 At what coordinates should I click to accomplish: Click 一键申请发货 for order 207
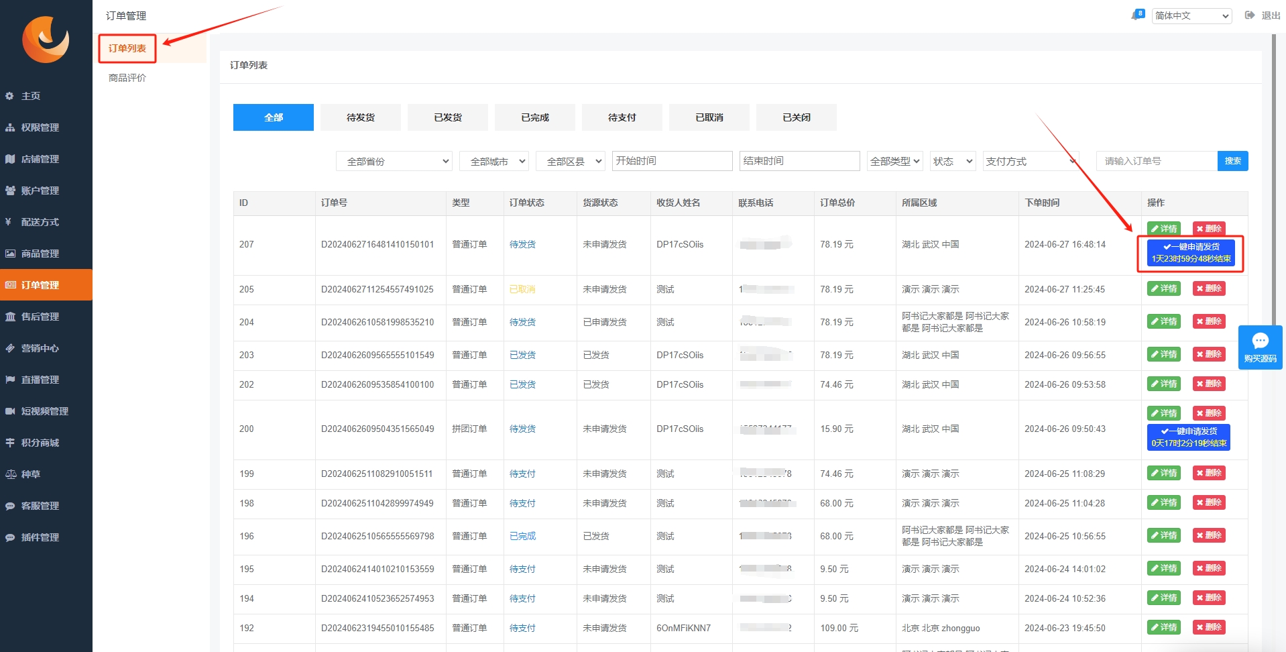1191,253
